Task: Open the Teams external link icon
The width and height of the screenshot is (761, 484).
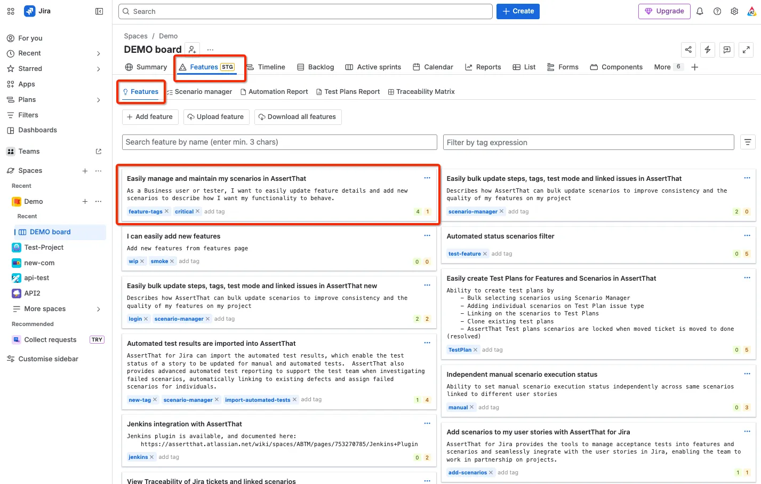Action: [99, 152]
